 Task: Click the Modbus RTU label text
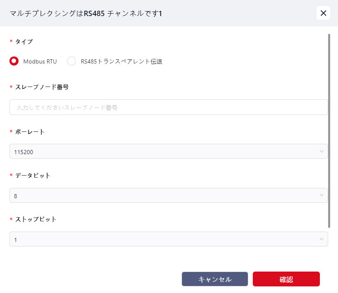[x=40, y=61]
